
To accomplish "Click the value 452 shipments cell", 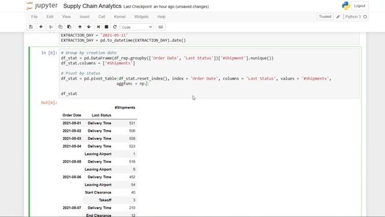I will tap(132, 177).
